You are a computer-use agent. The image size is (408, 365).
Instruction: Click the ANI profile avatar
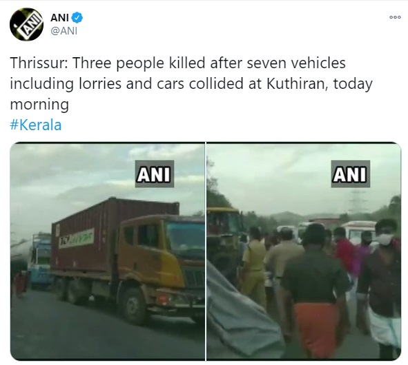click(26, 24)
